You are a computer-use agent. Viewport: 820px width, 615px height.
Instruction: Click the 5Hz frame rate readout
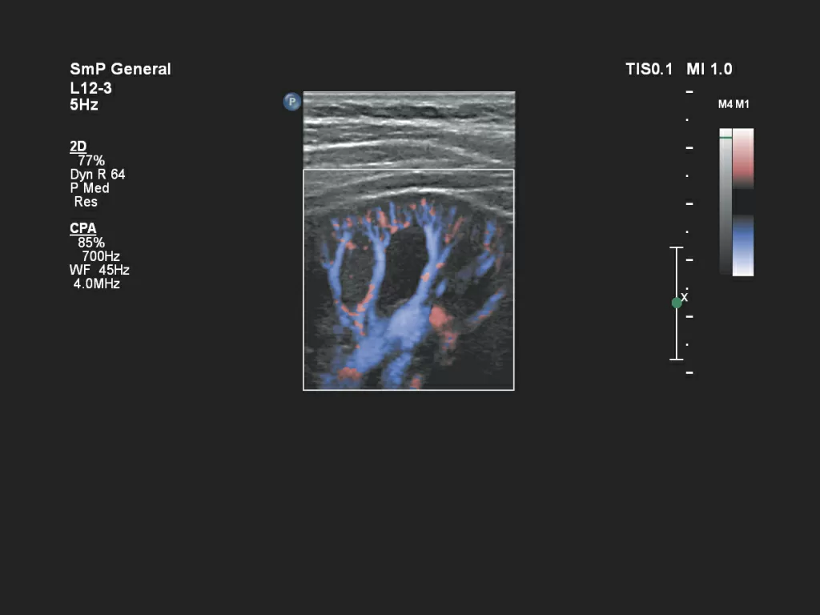pyautogui.click(x=84, y=105)
